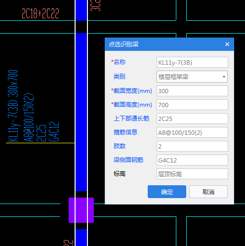245x246 pixels.
Task: Click the G4C12 vertical annotation text
Action: point(54,132)
